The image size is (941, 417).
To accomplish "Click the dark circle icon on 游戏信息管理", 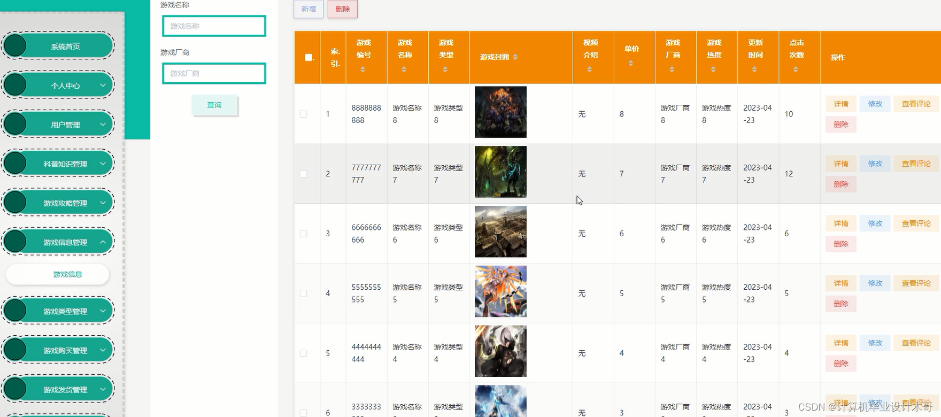I will tap(15, 242).
